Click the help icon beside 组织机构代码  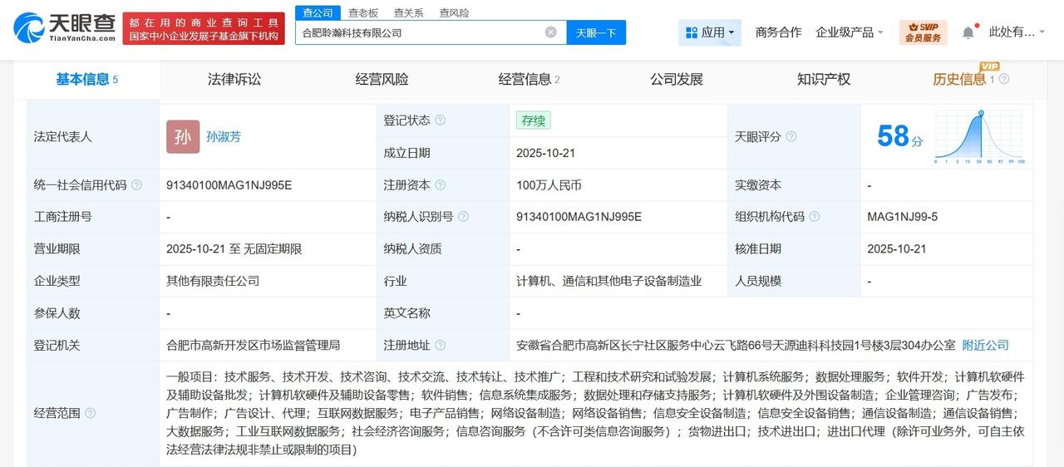tap(815, 217)
